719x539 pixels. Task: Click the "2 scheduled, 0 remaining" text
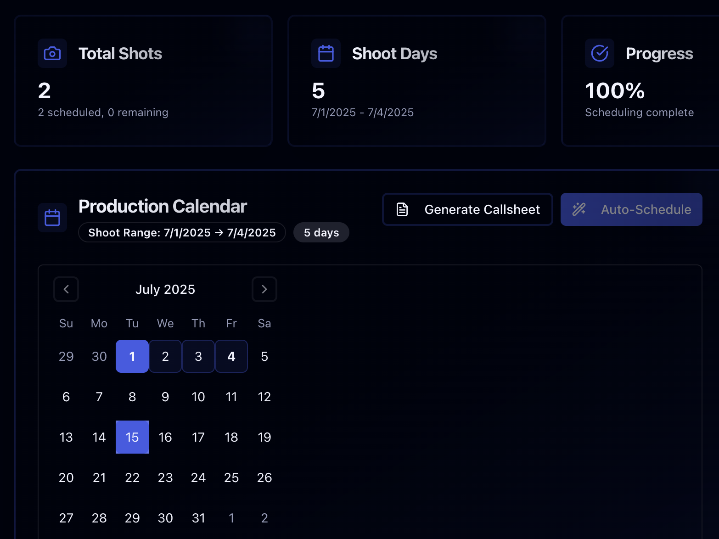(103, 112)
